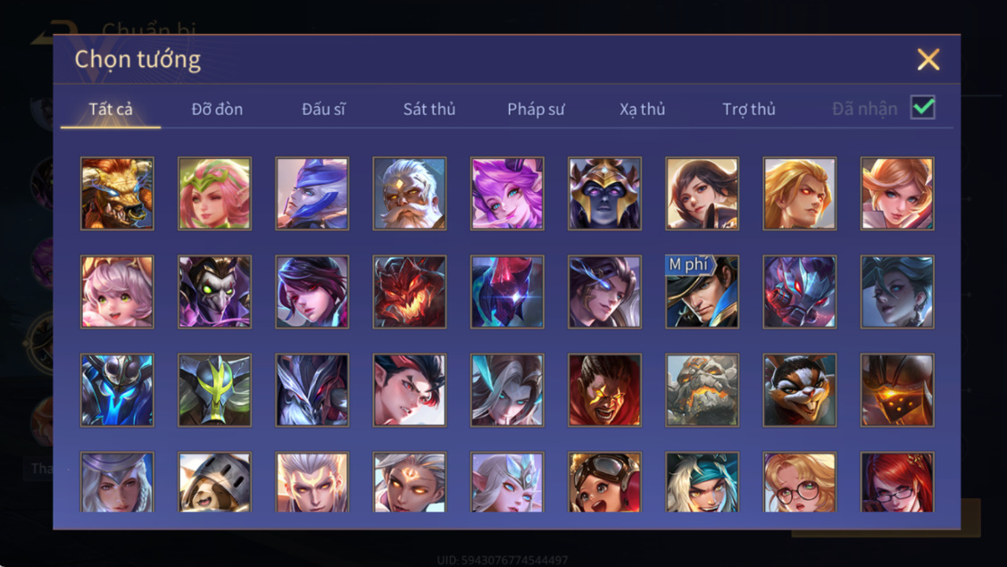This screenshot has width=1007, height=567.
Task: Toggle the "Đã nhận" checkbox
Action: tap(923, 107)
